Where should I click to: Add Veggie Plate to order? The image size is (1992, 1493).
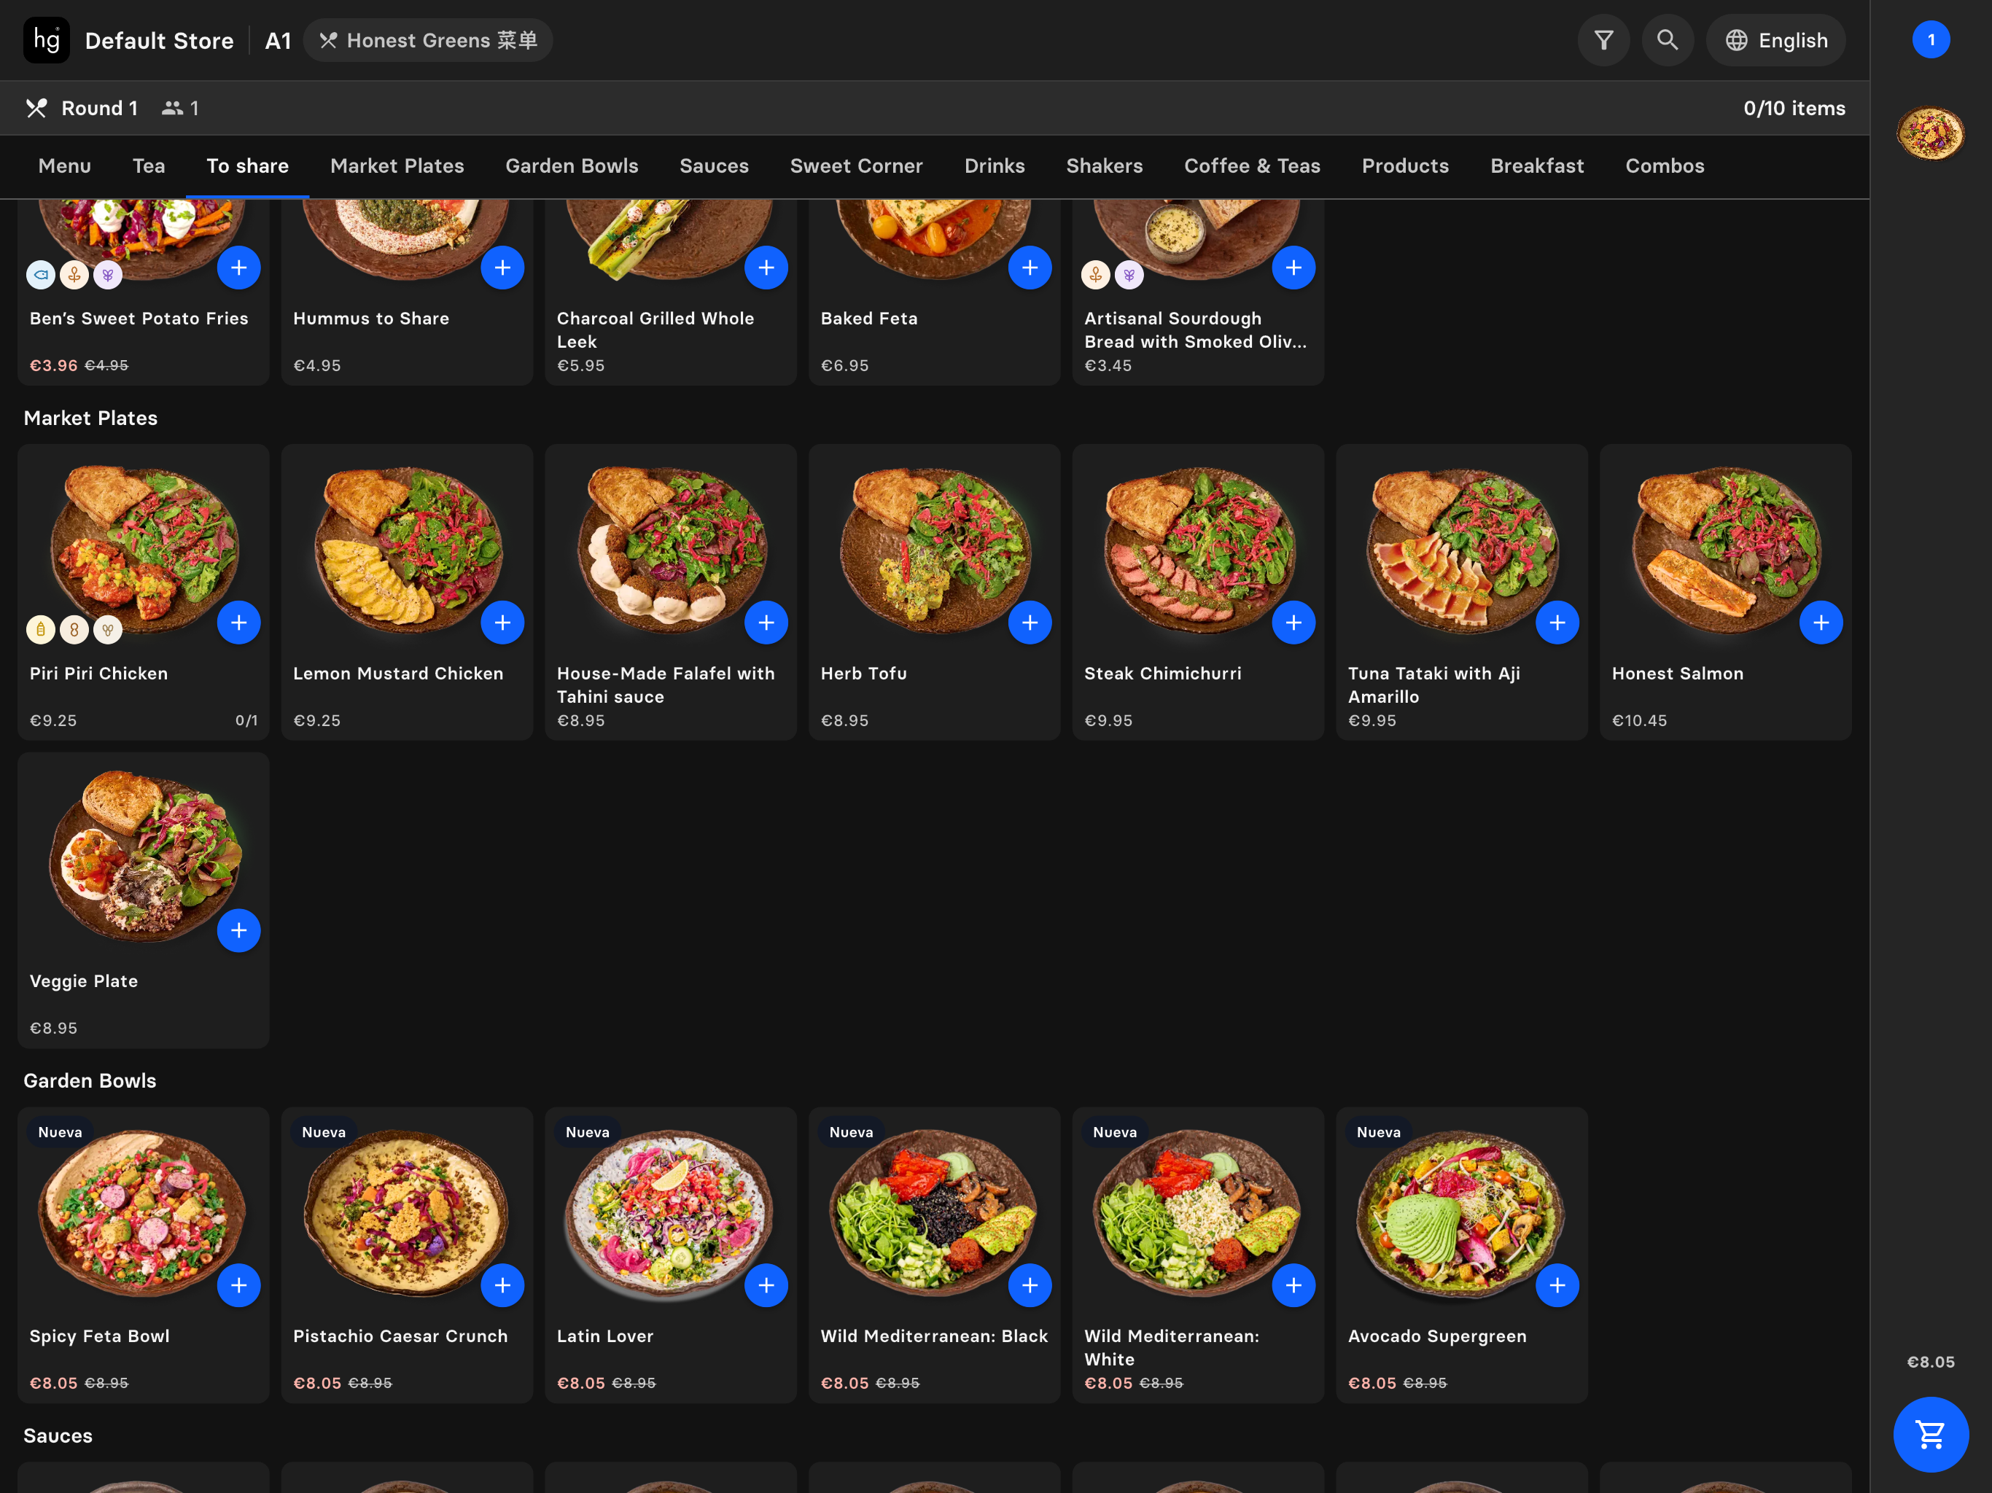(238, 930)
